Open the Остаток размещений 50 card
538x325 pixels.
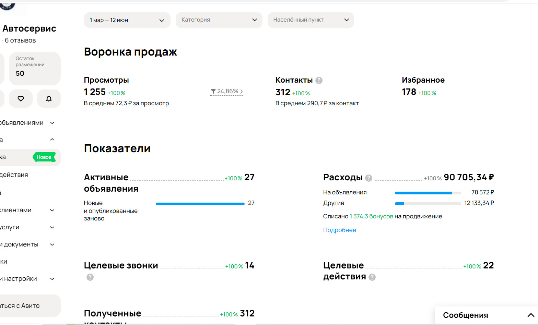pyautogui.click(x=35, y=69)
